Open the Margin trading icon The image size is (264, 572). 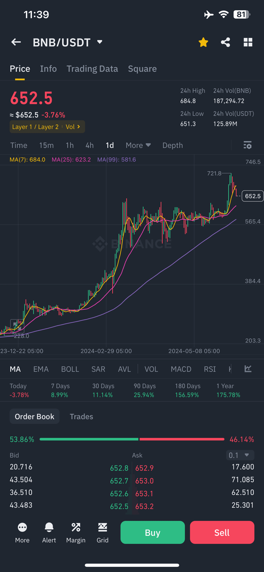point(76,532)
